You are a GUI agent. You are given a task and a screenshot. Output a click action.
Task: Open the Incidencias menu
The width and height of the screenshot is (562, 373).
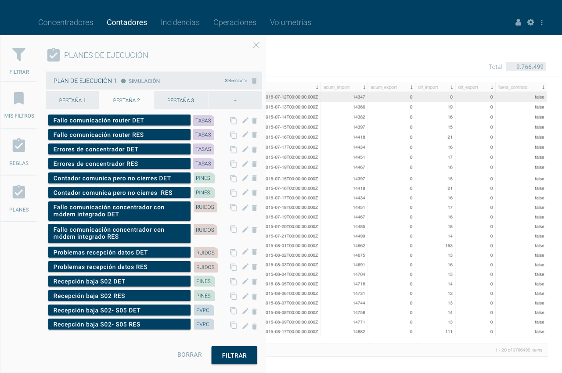point(180,22)
